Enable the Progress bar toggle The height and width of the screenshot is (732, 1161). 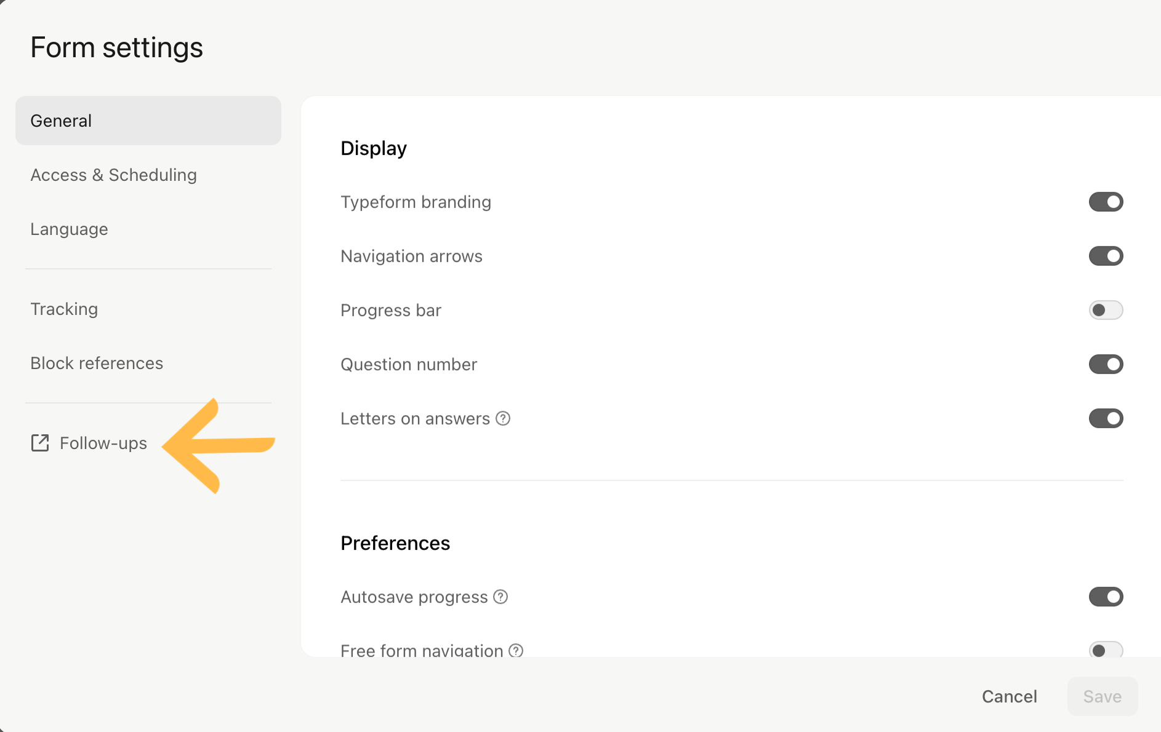1106,310
